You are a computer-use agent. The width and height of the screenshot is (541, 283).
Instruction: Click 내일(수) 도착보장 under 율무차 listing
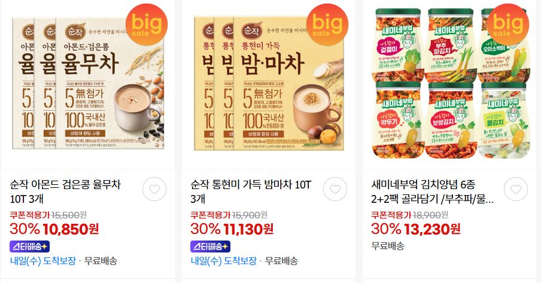43,261
